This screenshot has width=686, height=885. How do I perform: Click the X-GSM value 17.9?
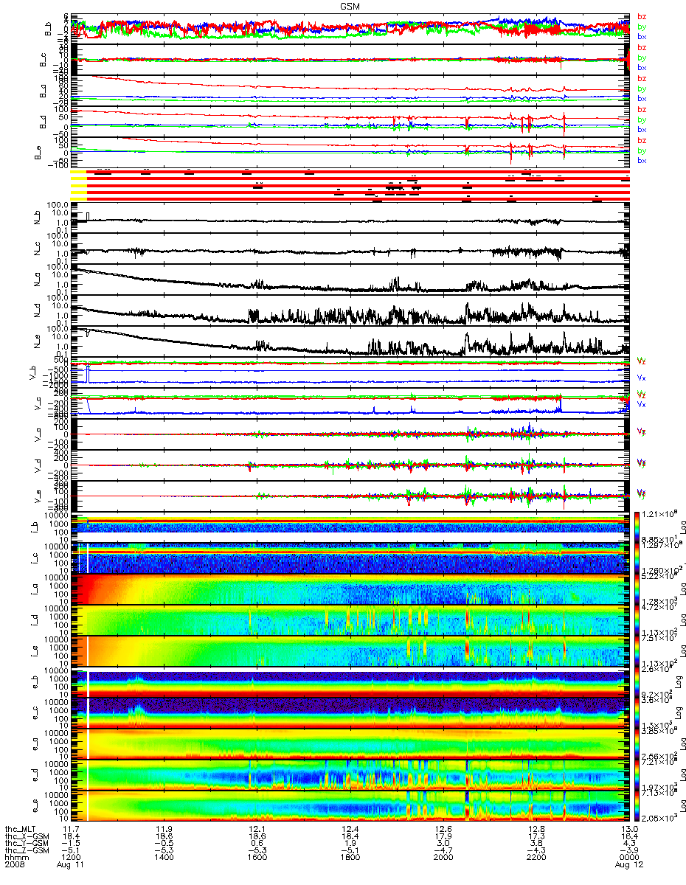[443, 835]
